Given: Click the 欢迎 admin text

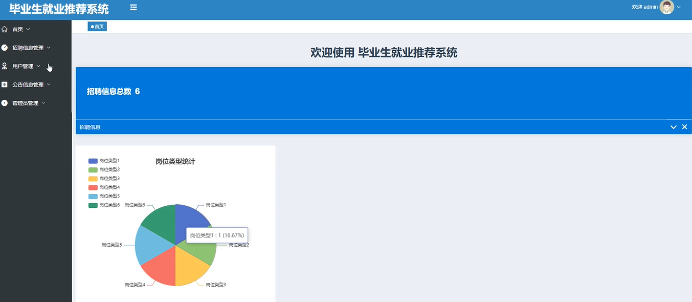Looking at the screenshot, I should [x=644, y=7].
